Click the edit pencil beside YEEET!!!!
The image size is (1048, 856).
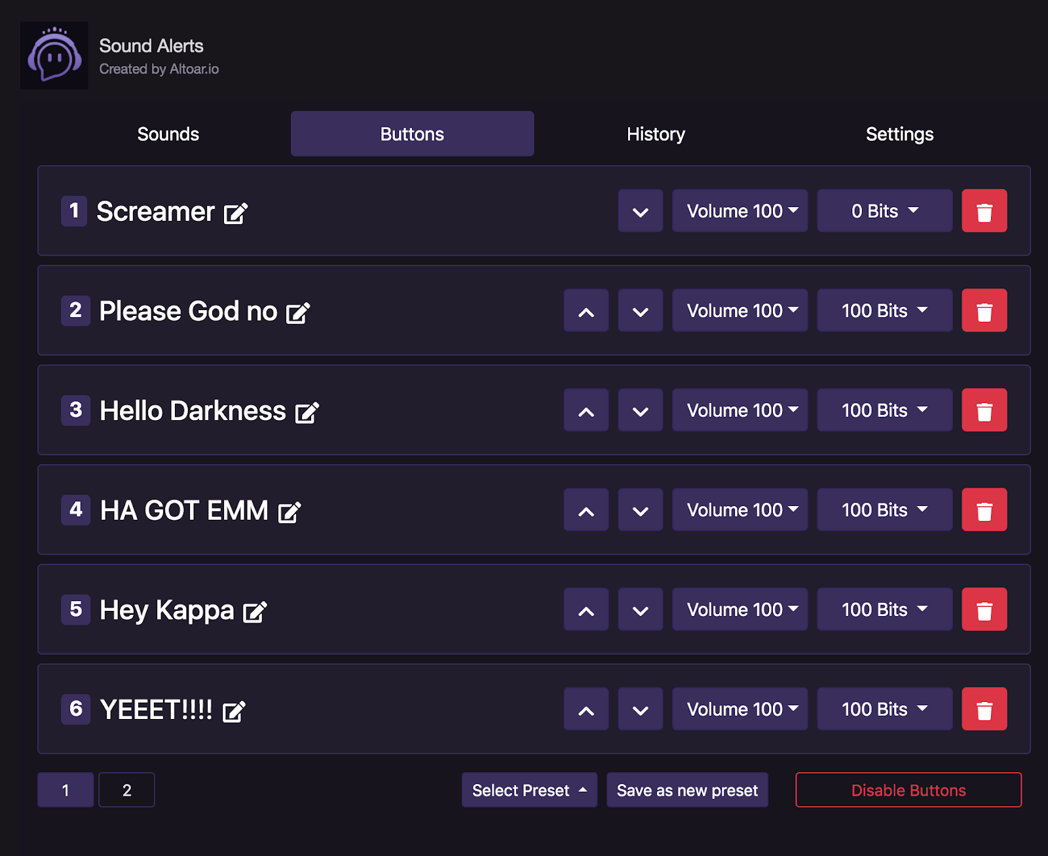click(234, 710)
